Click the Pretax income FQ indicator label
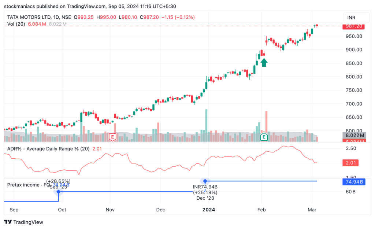The width and height of the screenshot is (375, 229). point(29,185)
